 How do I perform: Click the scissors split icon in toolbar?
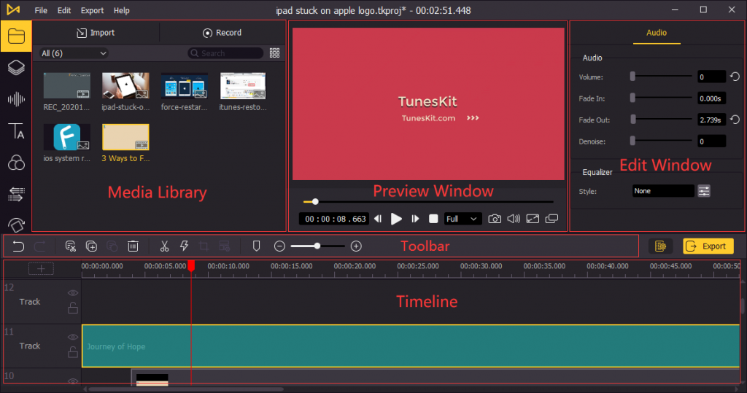click(164, 246)
